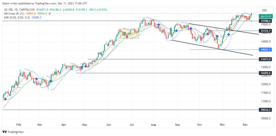Screen dimensions: 276x136
Task: Click the May label on the time axis
Action: tap(85, 125)
